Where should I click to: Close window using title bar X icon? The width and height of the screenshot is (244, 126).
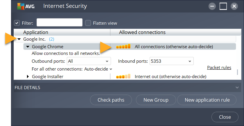[x=234, y=6]
